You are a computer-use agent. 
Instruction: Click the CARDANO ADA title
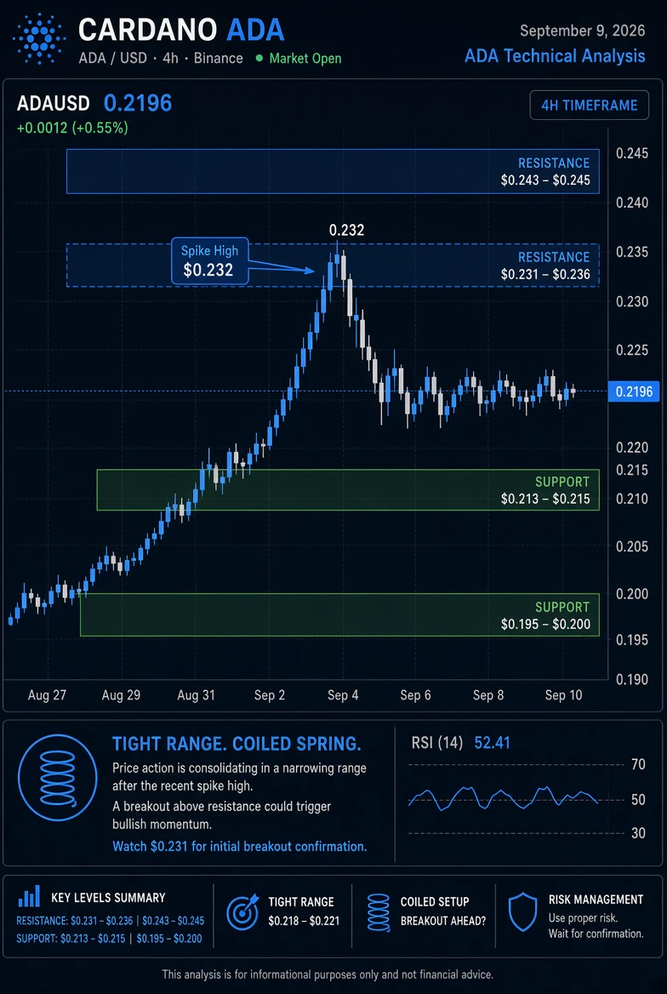coord(181,31)
